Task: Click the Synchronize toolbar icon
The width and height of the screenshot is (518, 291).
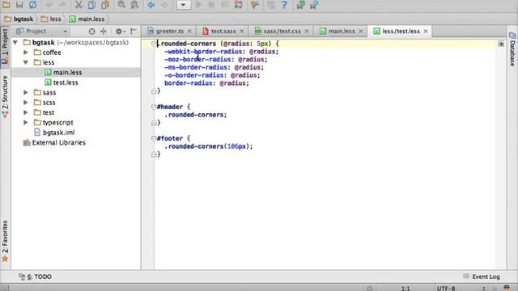Action: point(32,5)
